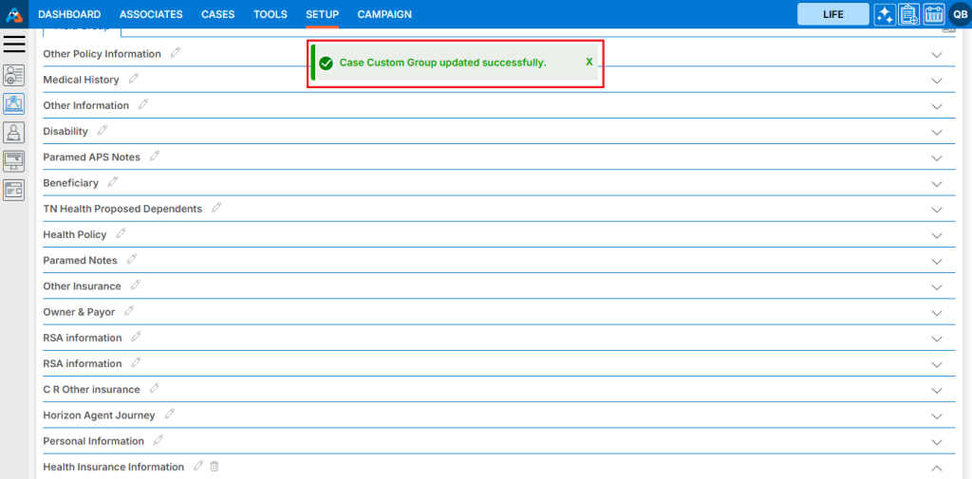Open the DASHBOARD menu
The width and height of the screenshot is (972, 479).
[69, 14]
